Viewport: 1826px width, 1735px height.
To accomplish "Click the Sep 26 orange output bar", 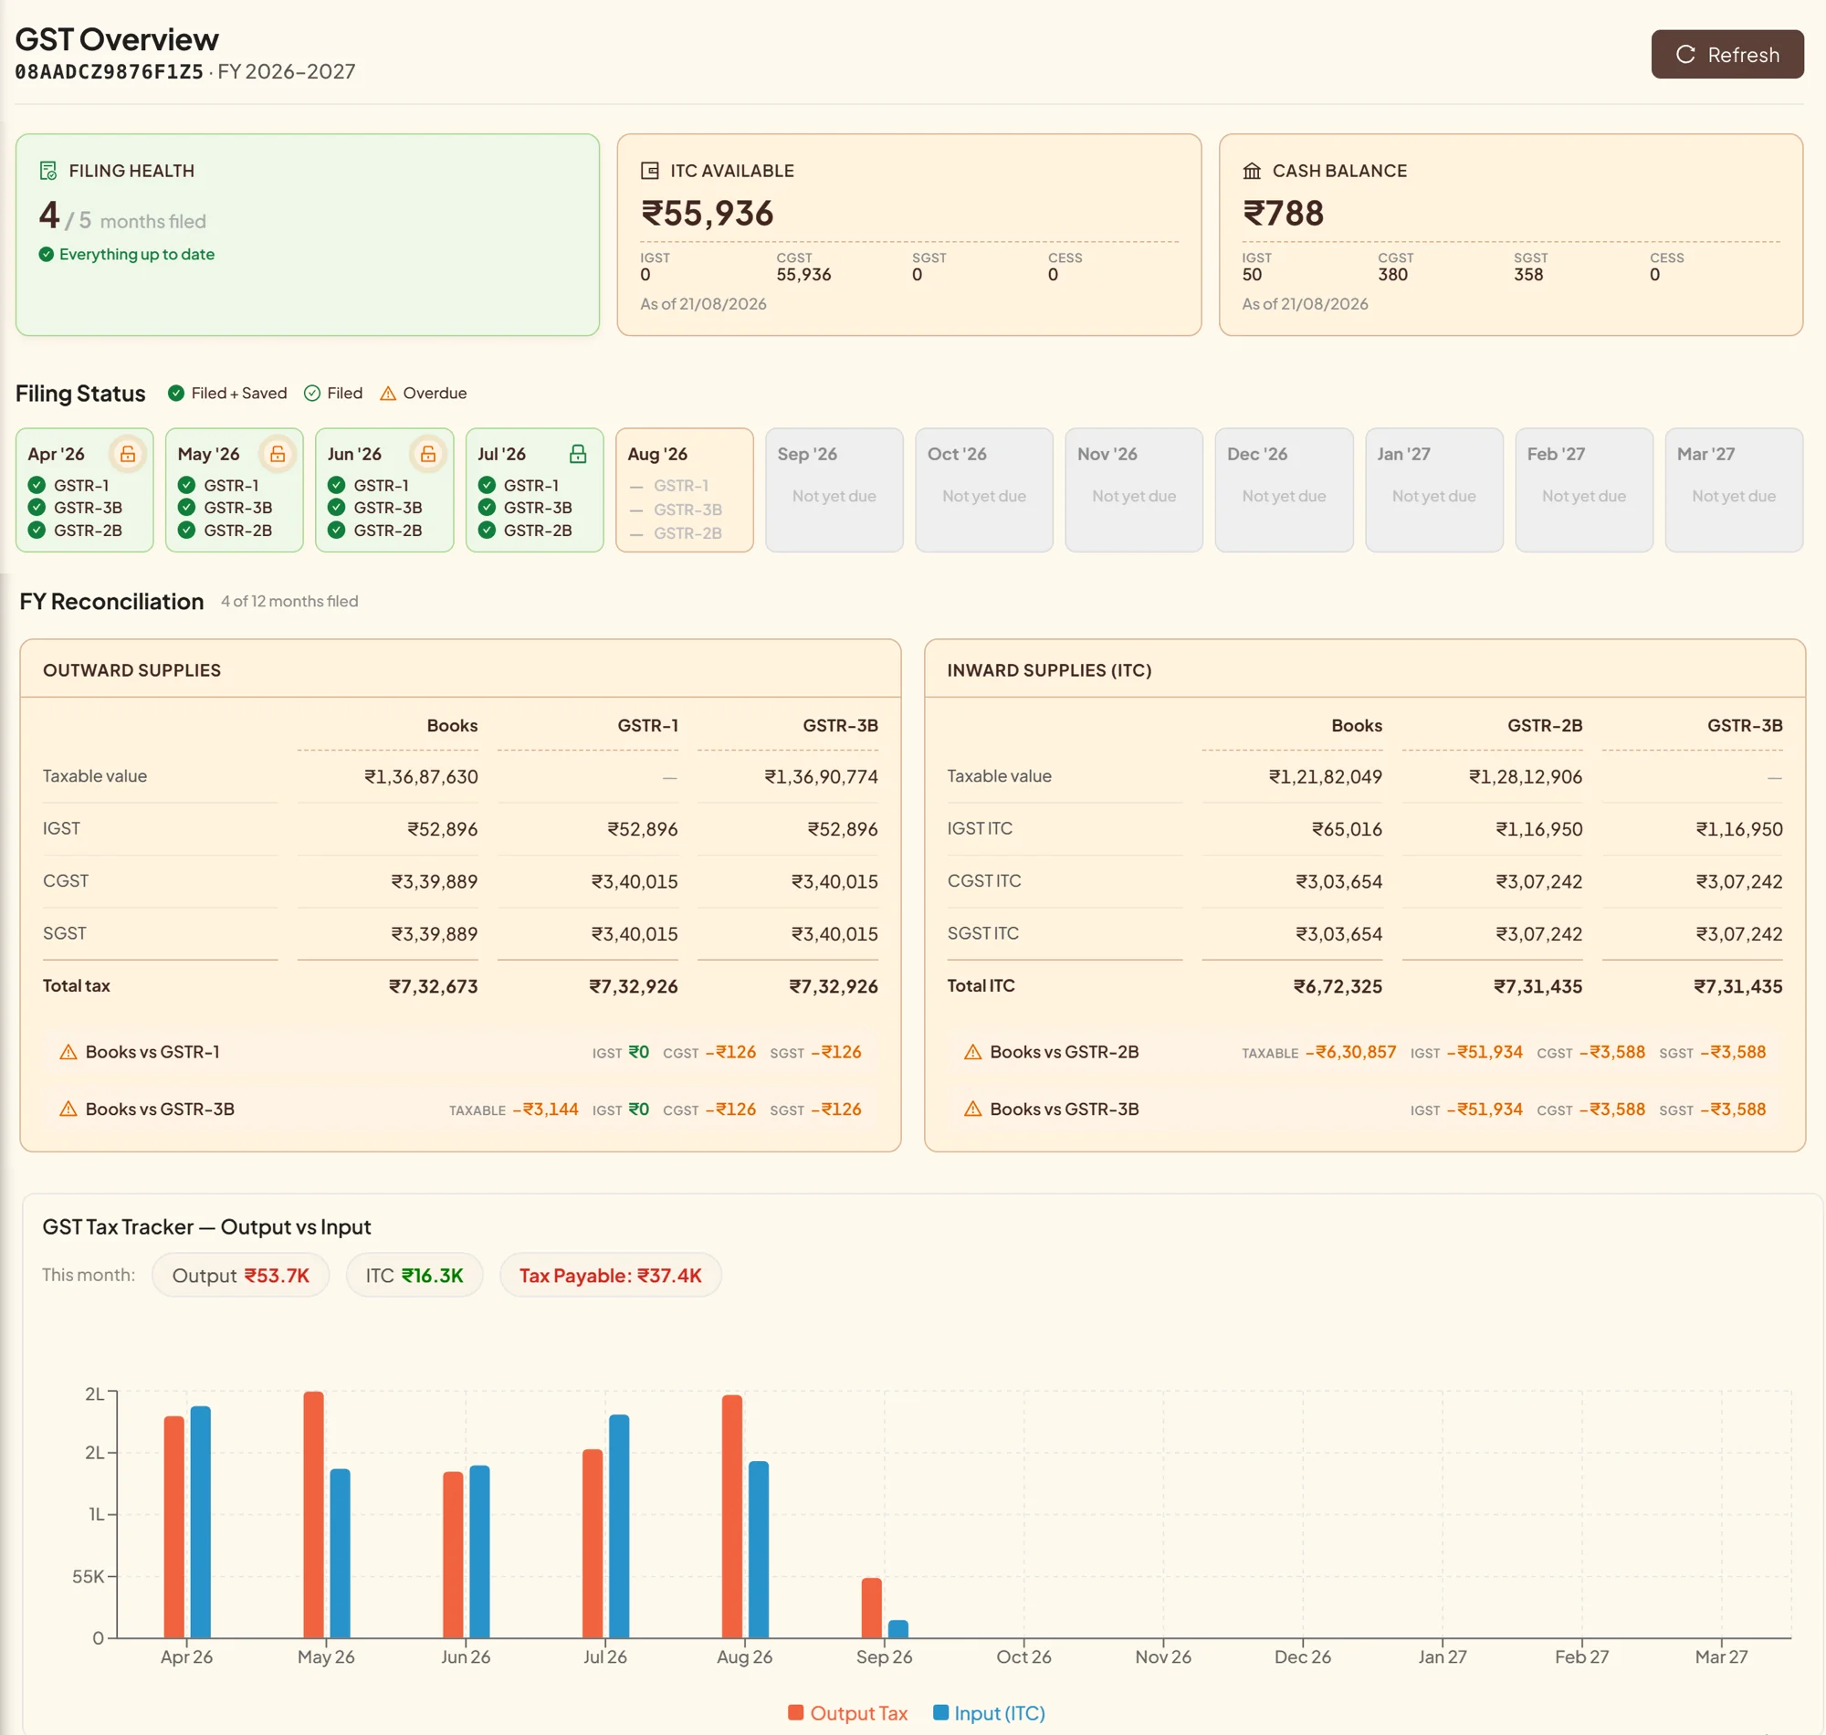I will (x=872, y=1608).
